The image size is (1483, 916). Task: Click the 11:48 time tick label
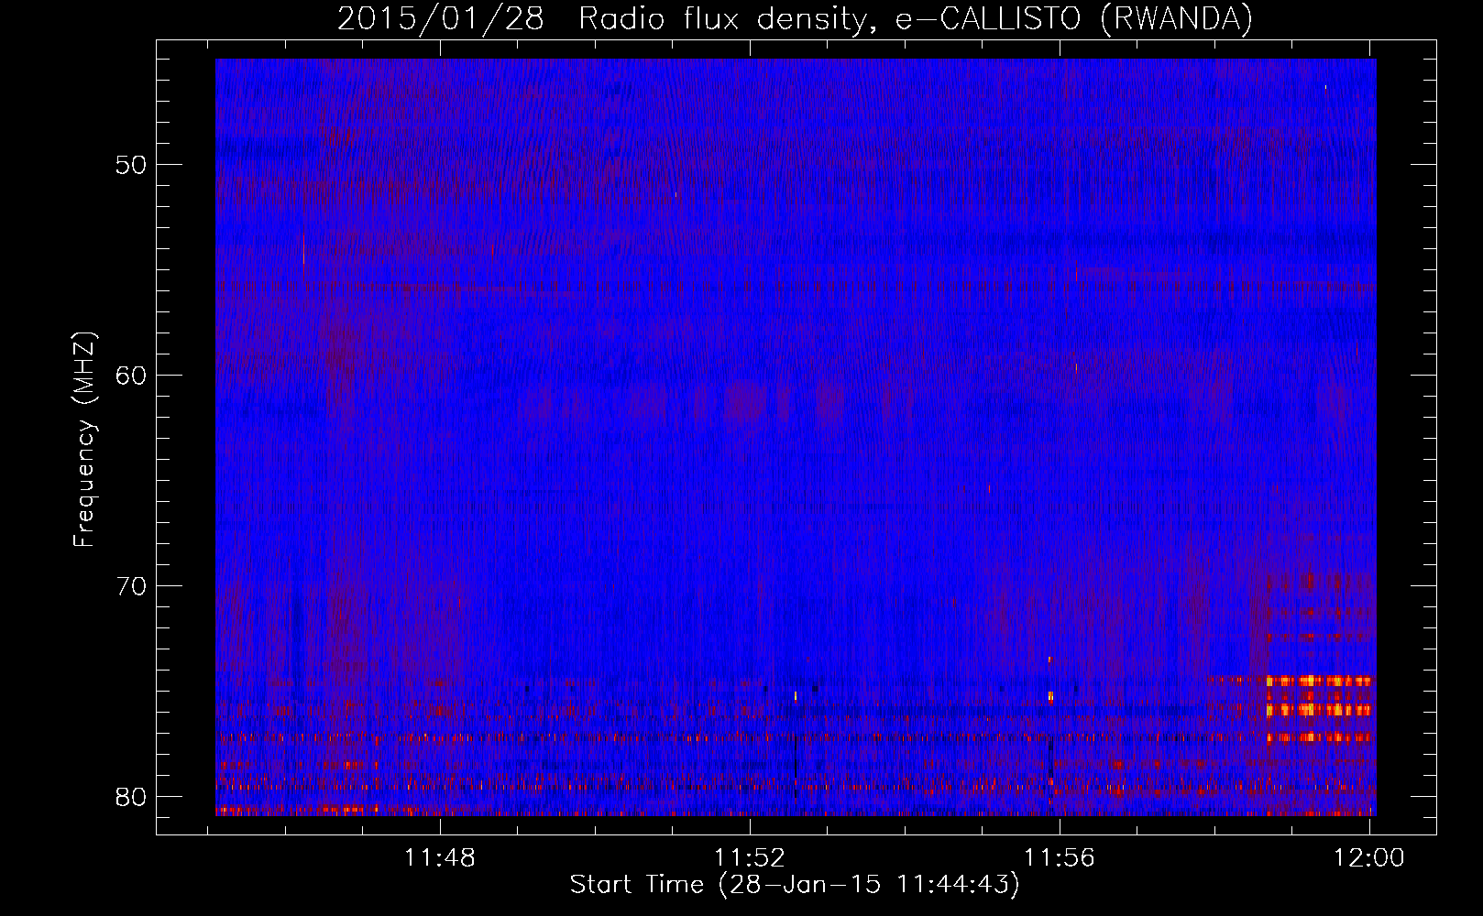pos(441,858)
